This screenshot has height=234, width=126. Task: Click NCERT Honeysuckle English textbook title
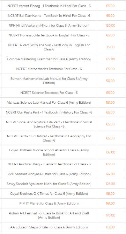[49, 35]
